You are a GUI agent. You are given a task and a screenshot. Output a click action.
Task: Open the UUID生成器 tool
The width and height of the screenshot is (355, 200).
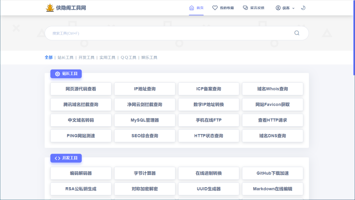coord(208,189)
